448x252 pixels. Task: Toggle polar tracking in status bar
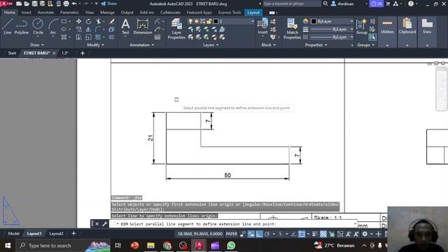[x=267, y=234]
